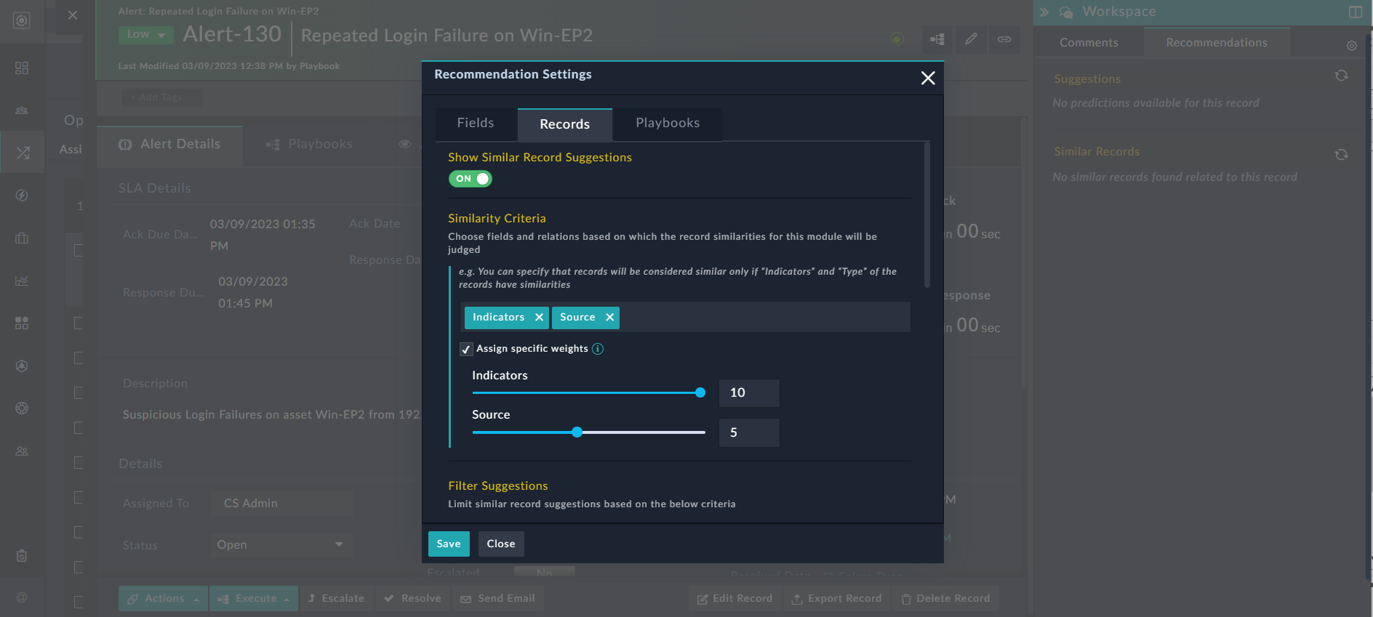Click the dialog's vertical scrollbar
This screenshot has width=1373, height=617.
(x=926, y=215)
